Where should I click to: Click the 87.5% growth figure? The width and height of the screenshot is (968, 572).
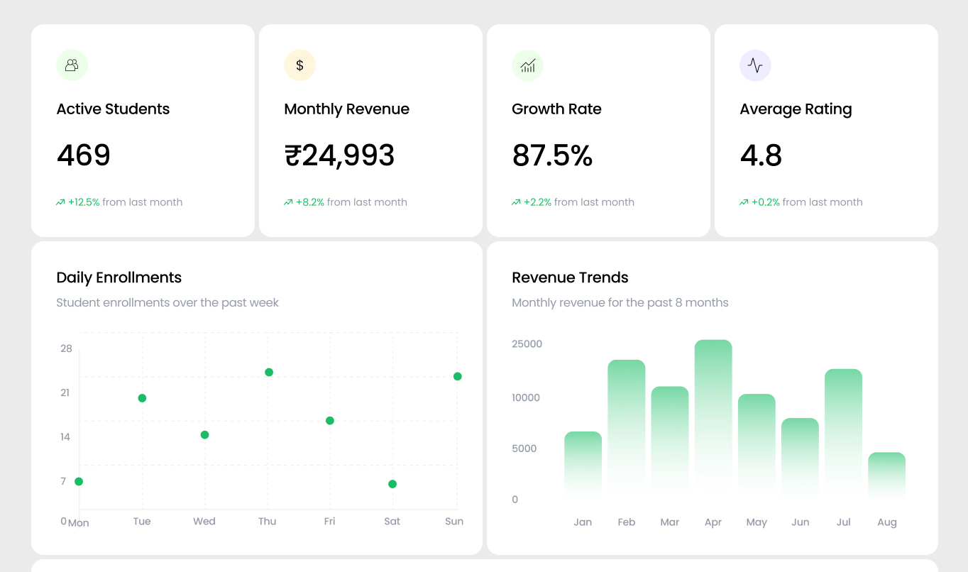(552, 155)
